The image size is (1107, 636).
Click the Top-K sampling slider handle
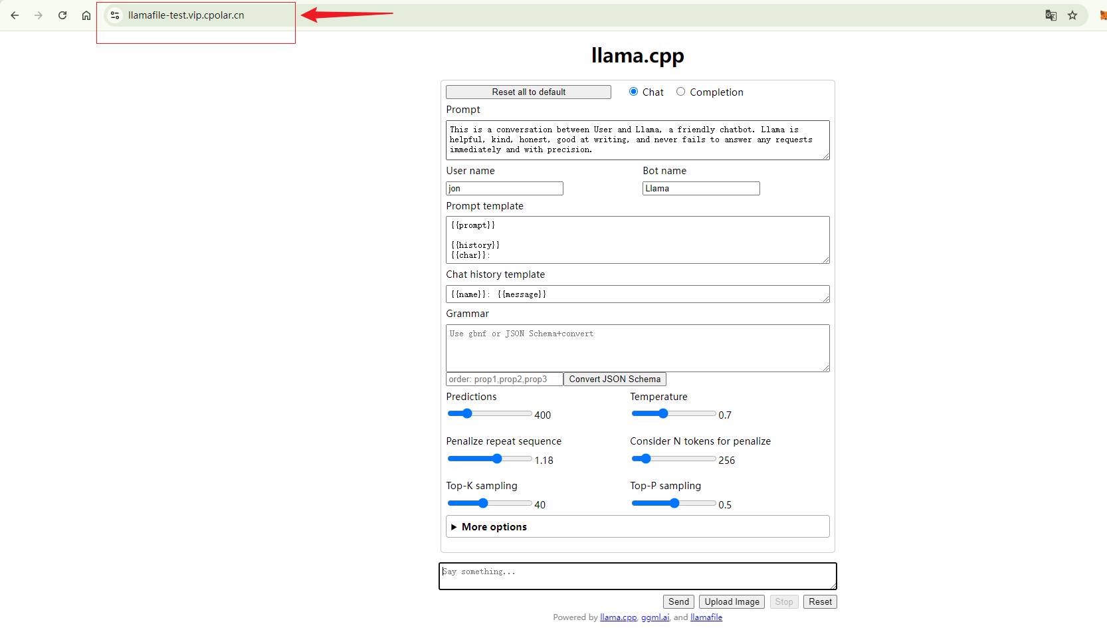[483, 503]
